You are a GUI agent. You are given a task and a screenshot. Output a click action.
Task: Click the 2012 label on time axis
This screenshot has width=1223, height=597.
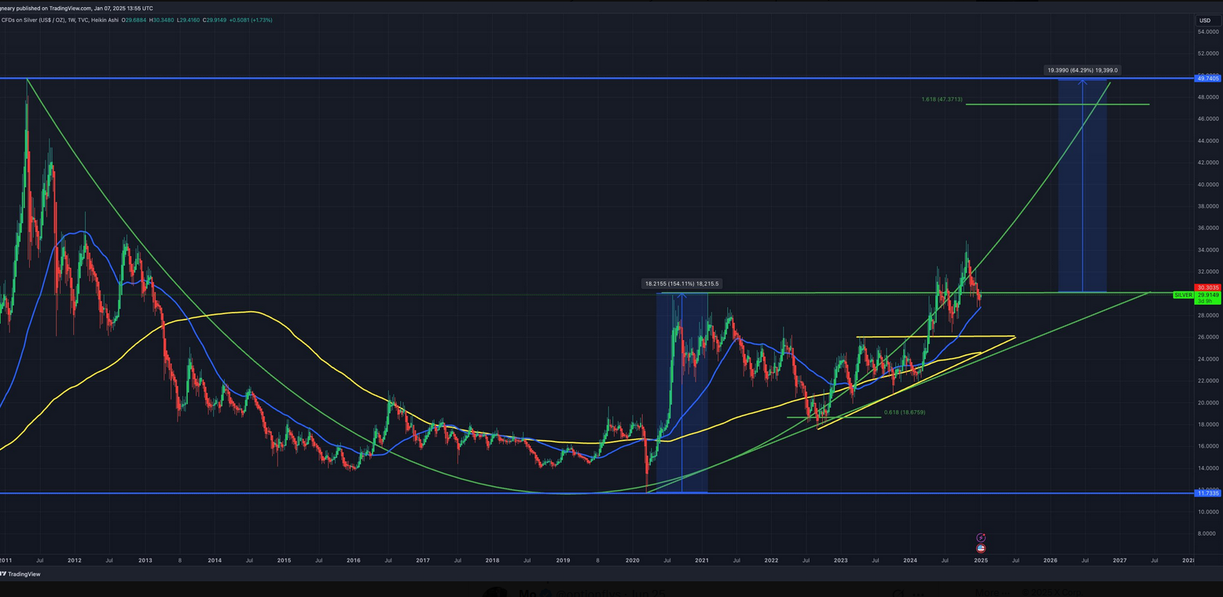(75, 561)
